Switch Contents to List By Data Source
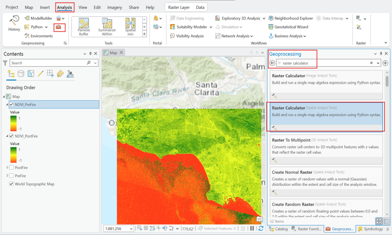392x235 pixels. (21, 74)
